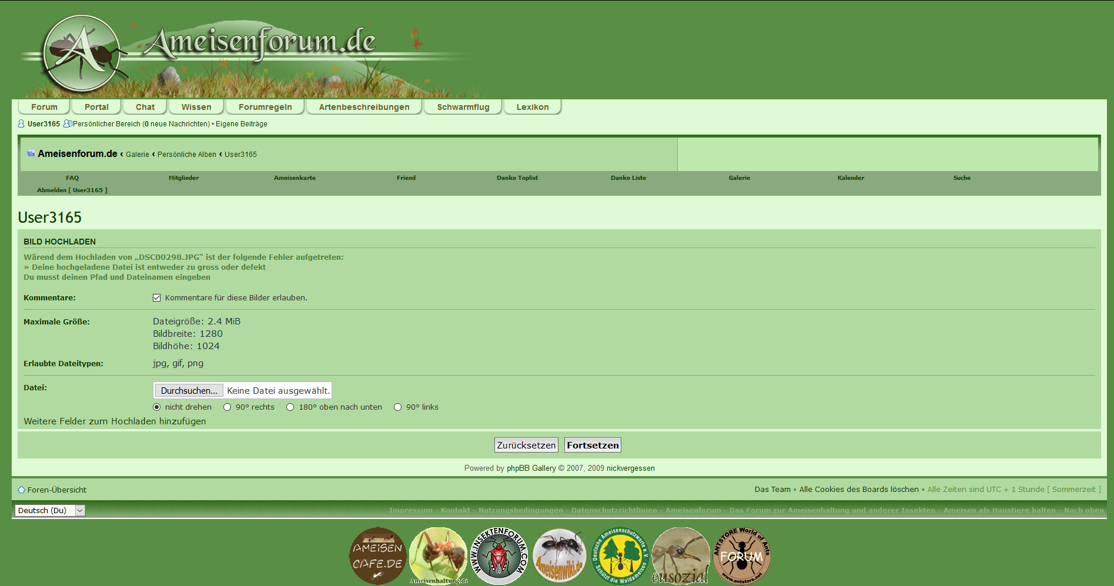The height and width of the screenshot is (586, 1114).
Task: Click the Zurücksetzen button
Action: coord(526,446)
